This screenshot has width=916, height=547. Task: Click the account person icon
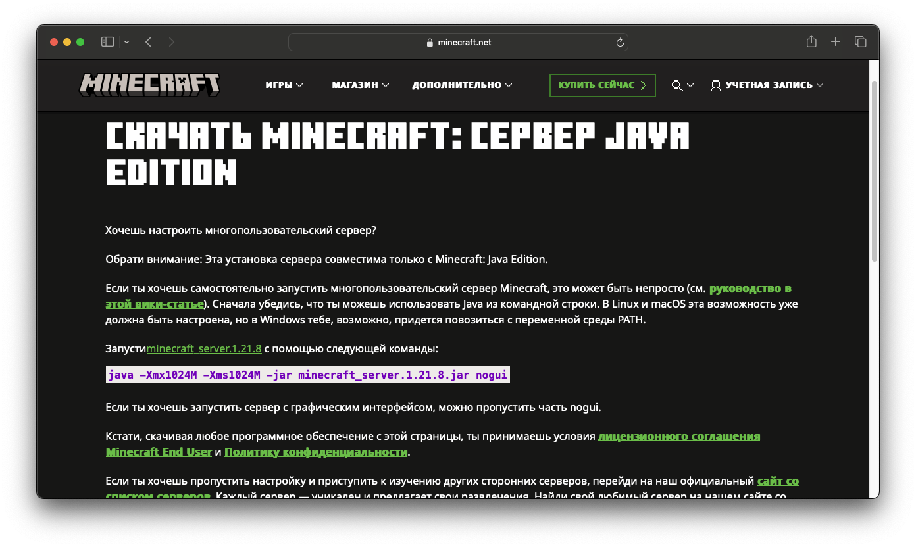coord(716,85)
